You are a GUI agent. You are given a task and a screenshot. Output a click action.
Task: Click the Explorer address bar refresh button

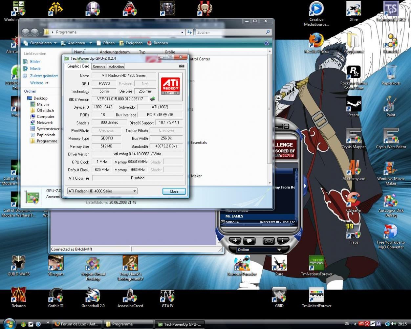189,32
